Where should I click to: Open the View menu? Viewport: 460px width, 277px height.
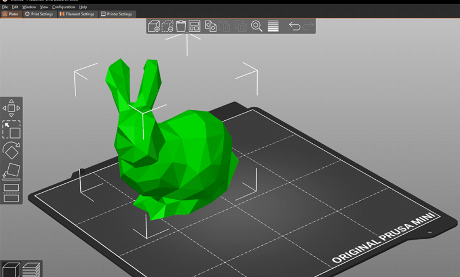pyautogui.click(x=44, y=6)
